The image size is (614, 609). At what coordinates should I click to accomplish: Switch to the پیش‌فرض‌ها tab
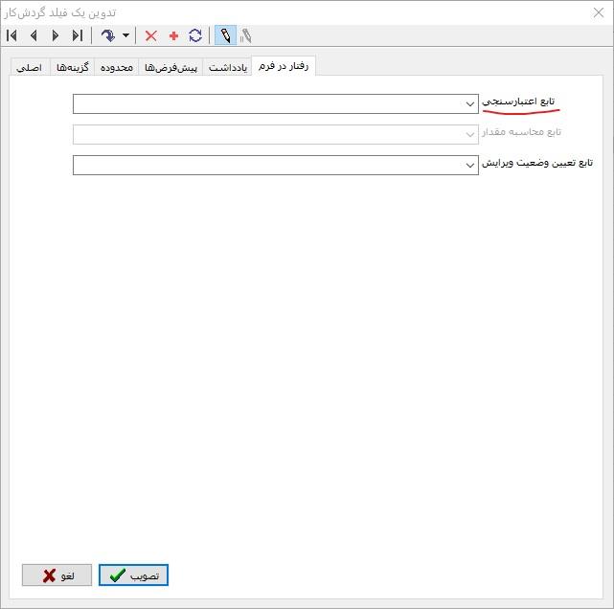pyautogui.click(x=171, y=68)
